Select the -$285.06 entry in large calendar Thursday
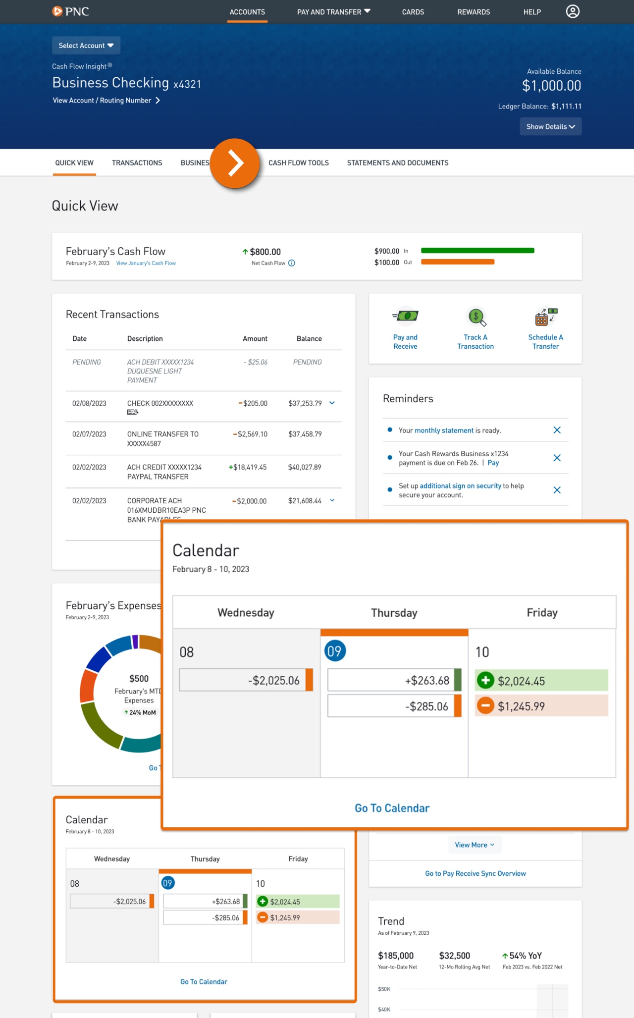 point(394,706)
